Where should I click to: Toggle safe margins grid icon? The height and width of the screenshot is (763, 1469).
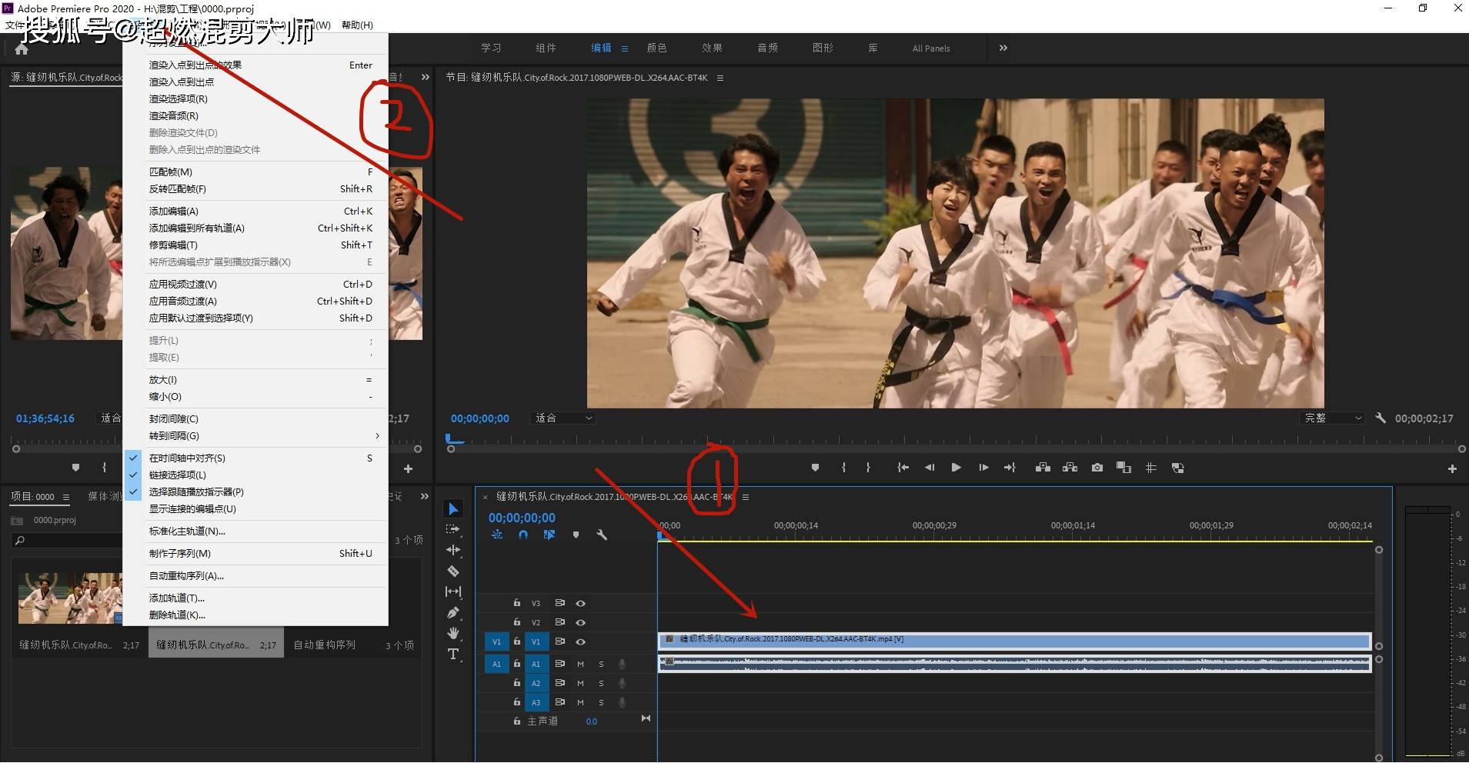pos(1151,468)
